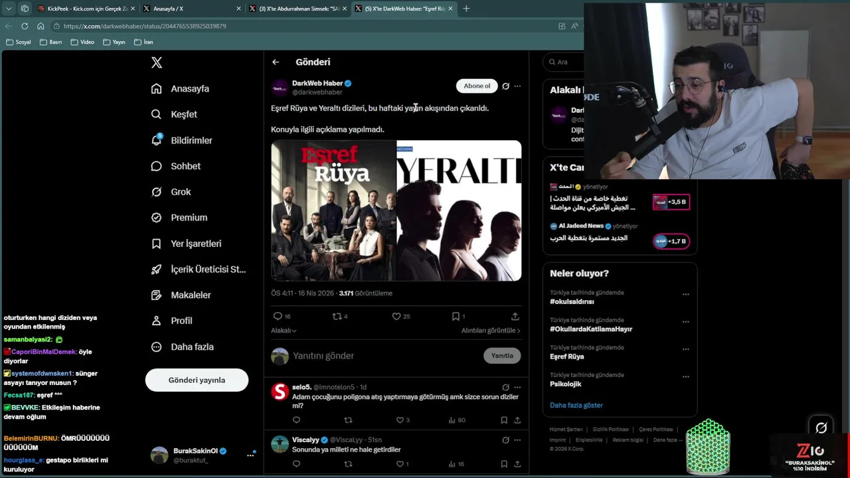Open Daha fazla menu in sidebar
850x478 pixels.
[x=183, y=347]
